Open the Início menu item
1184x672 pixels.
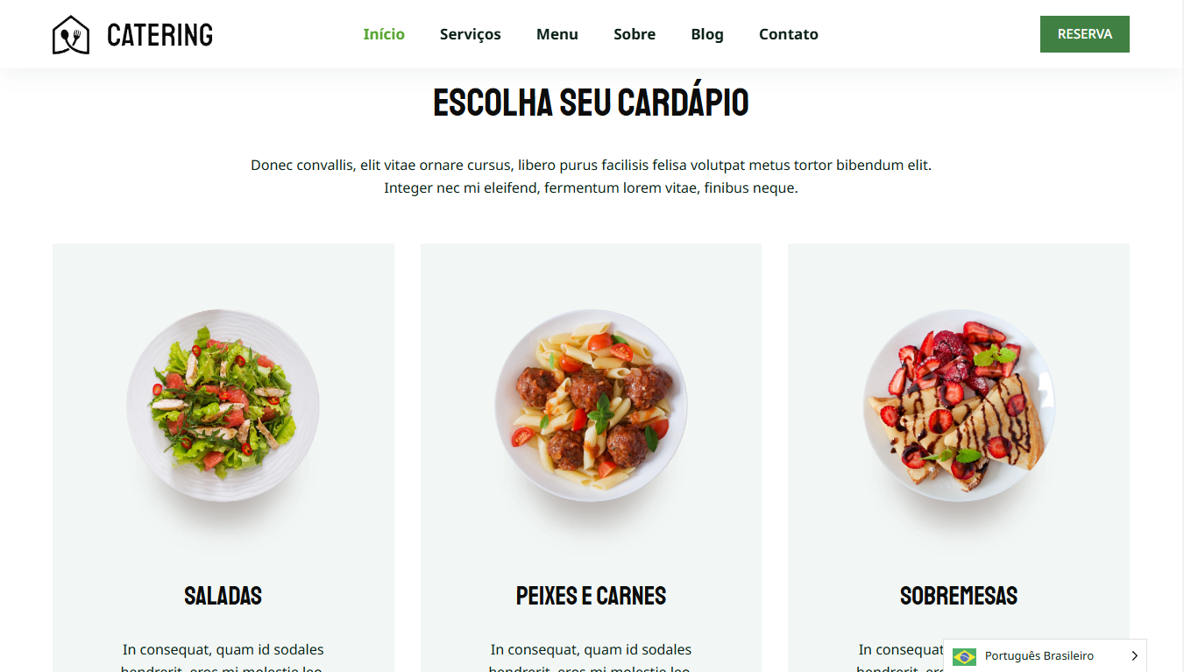point(384,34)
